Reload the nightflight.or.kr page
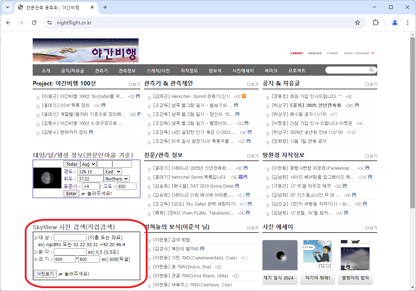This screenshot has width=416, height=291. 34,23
